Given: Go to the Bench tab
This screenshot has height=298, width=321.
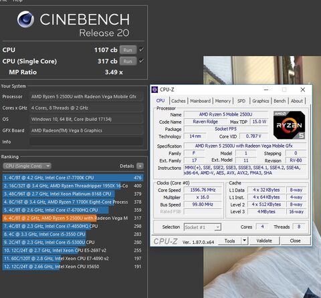Looking at the screenshot, I should (x=280, y=101).
